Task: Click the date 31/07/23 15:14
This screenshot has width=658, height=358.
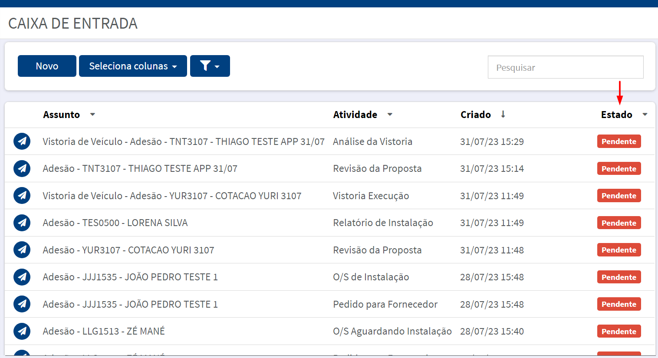Action: click(x=492, y=168)
